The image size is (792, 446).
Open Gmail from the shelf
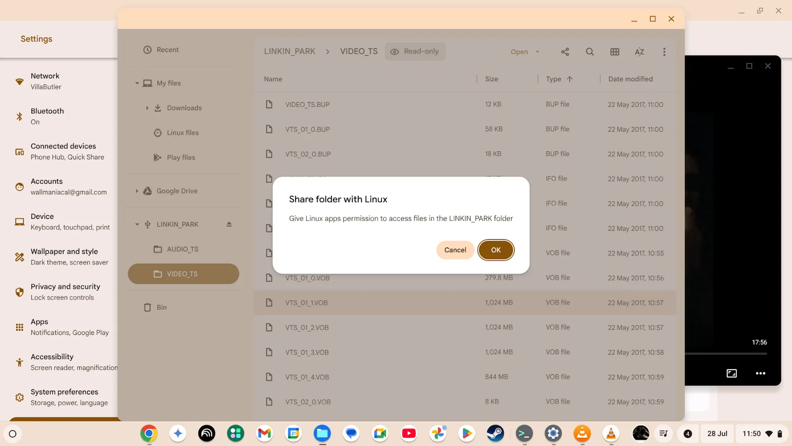[264, 434]
